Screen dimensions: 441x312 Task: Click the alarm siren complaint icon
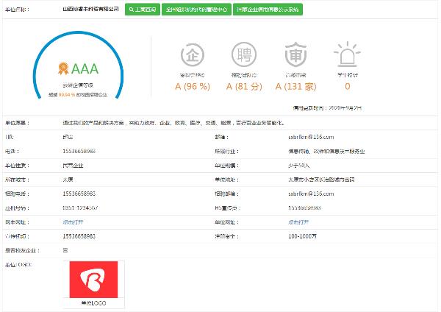[347, 55]
